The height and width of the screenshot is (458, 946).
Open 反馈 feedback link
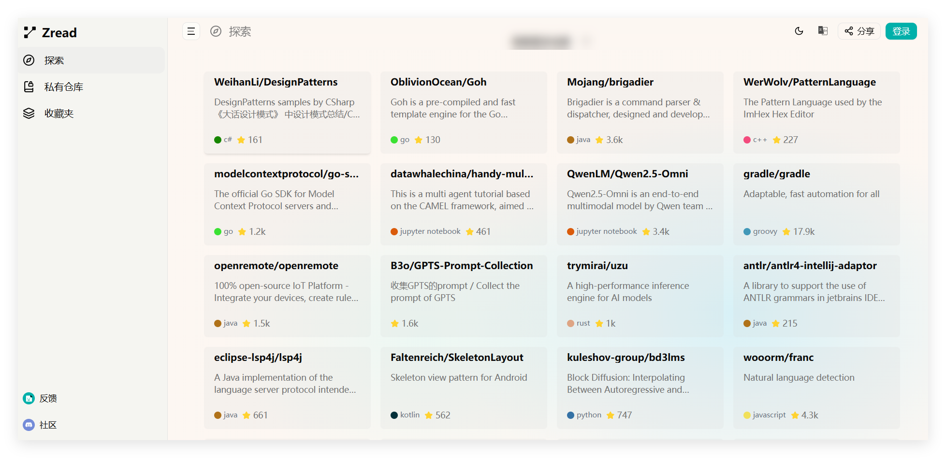[x=40, y=399]
